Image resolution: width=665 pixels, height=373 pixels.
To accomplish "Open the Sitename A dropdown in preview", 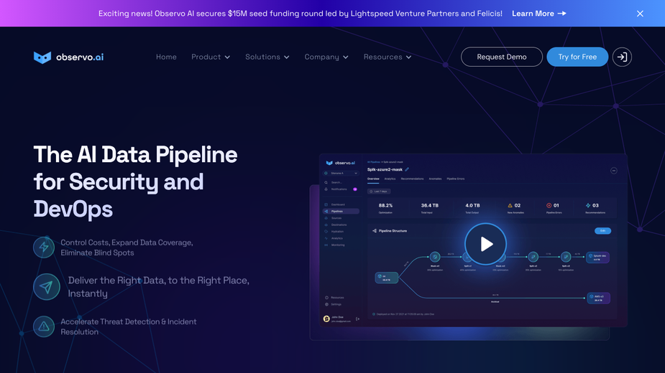I will 341,173.
